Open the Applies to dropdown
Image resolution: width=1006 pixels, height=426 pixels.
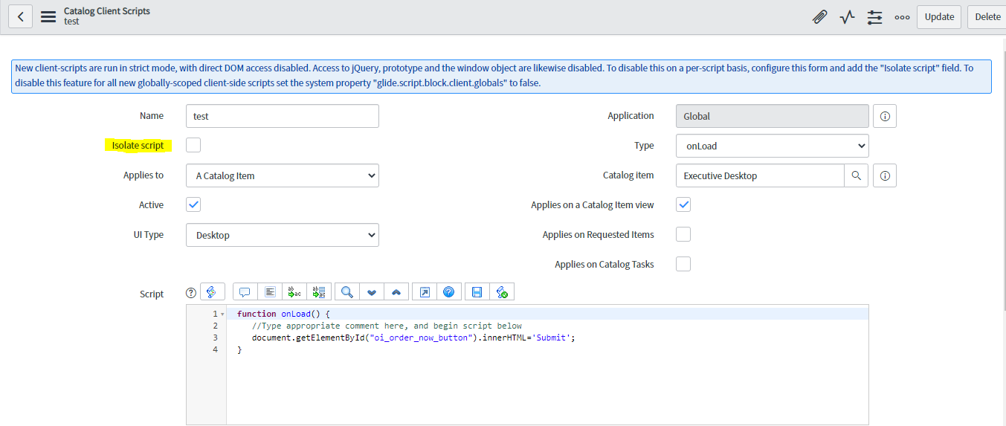point(283,175)
